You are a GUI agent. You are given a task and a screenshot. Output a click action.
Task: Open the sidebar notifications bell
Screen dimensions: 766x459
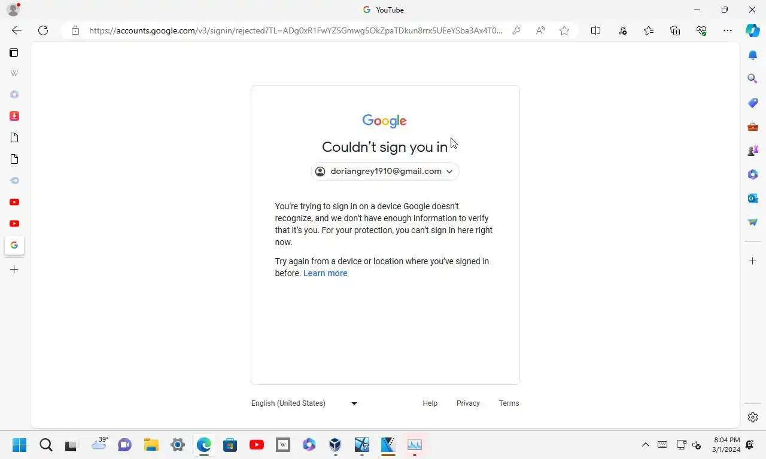coord(753,55)
